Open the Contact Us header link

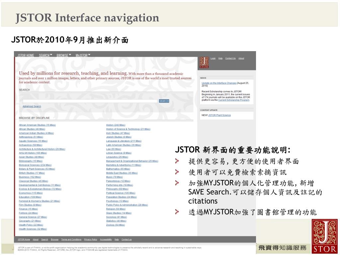point(230,58)
